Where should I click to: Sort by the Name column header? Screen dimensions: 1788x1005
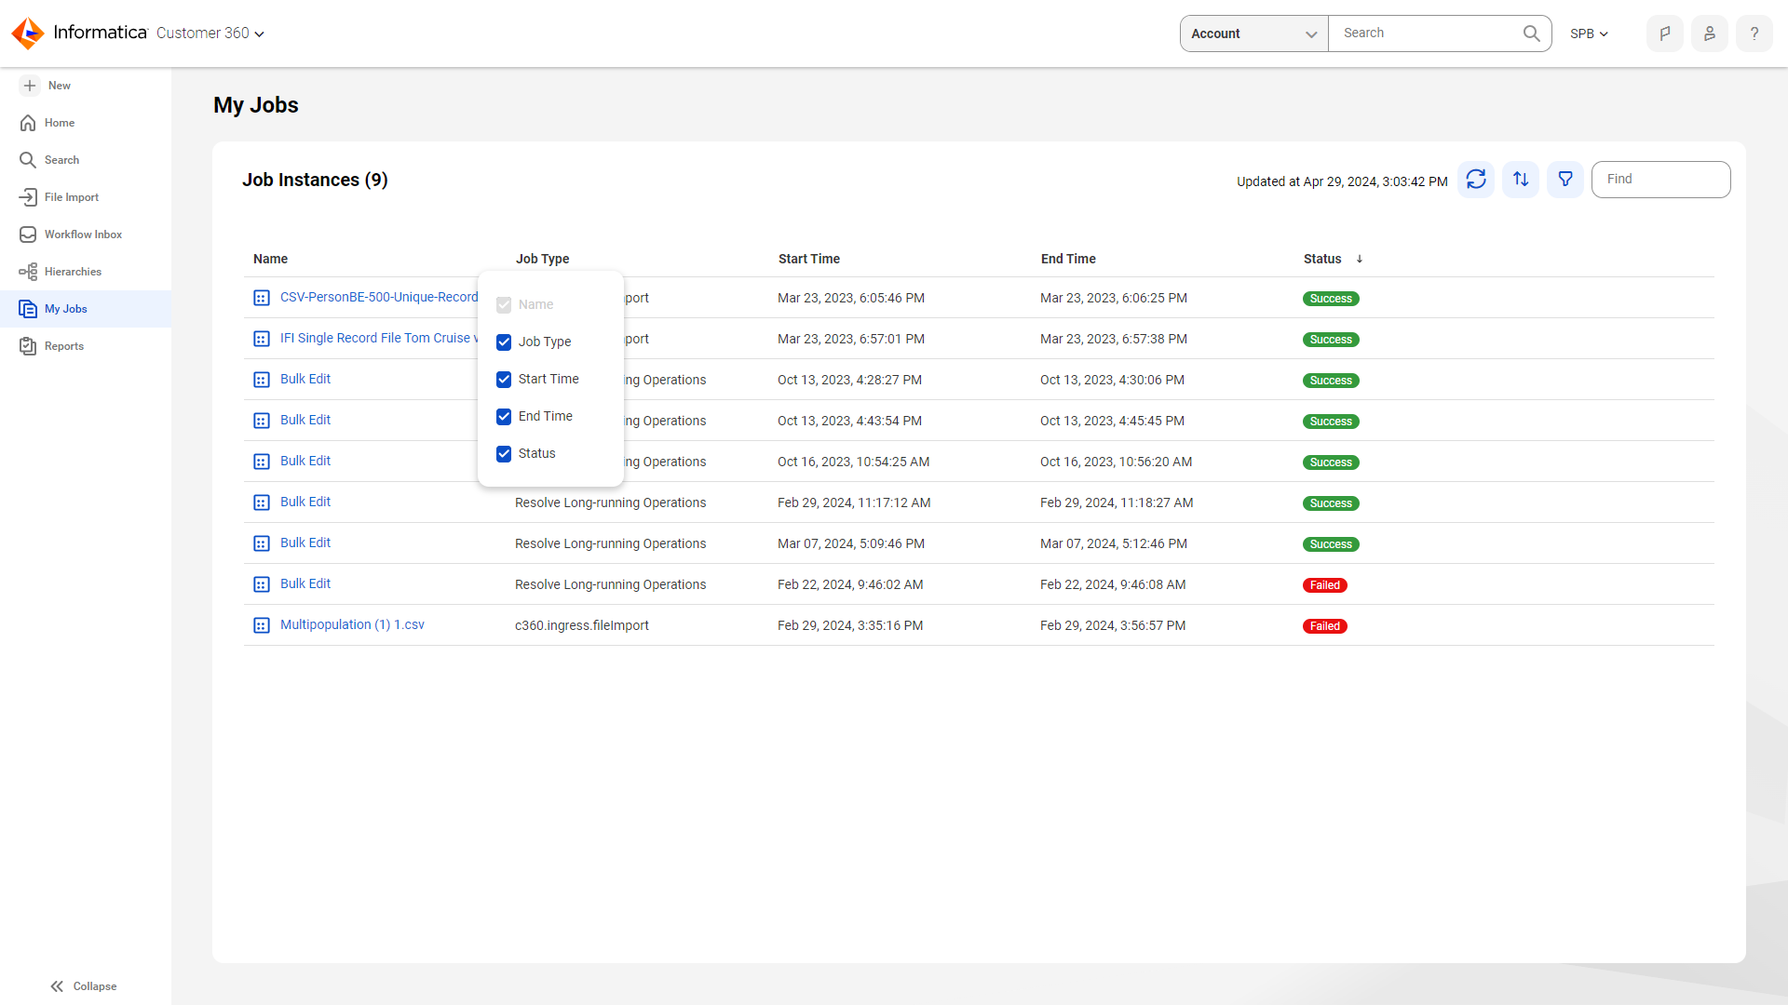pos(270,259)
